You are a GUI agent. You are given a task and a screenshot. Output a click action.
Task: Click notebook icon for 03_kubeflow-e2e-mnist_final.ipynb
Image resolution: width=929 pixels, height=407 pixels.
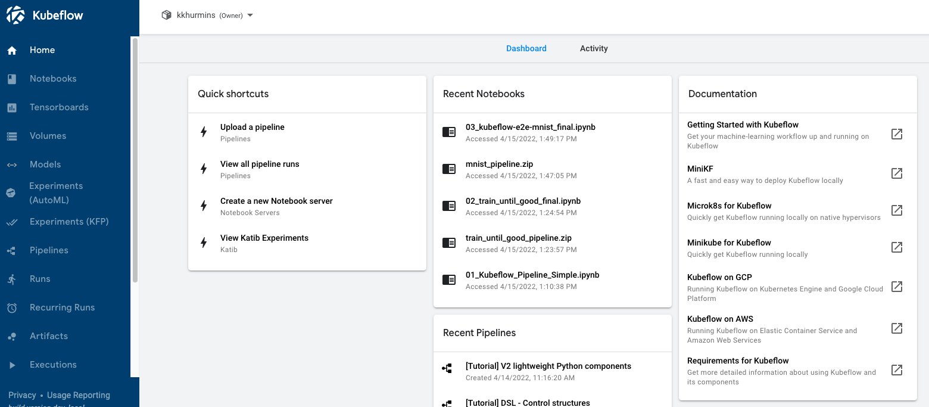449,132
